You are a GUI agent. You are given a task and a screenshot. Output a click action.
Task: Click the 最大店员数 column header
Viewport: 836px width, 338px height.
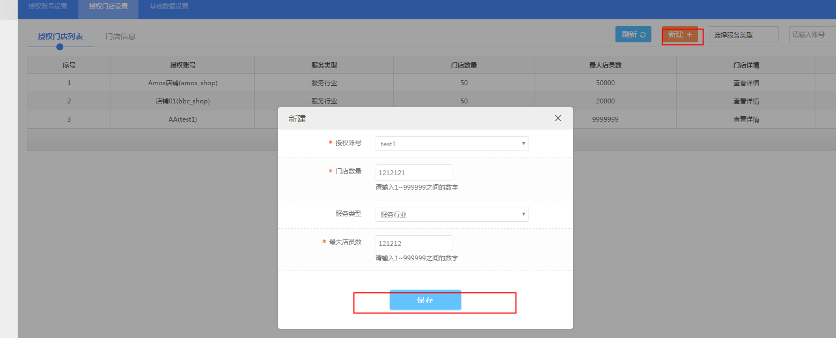pos(605,65)
